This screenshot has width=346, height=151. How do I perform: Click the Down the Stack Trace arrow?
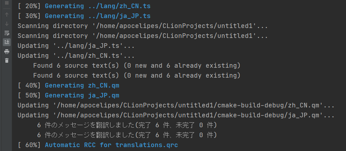[7, 24]
